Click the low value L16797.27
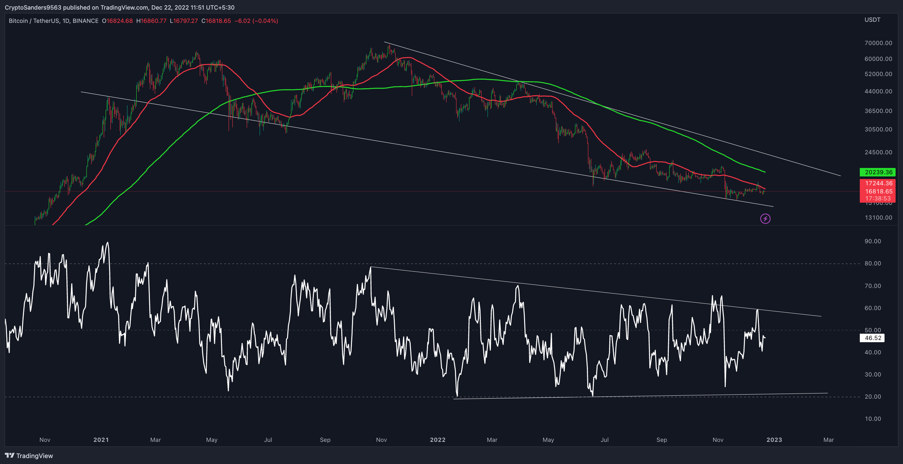The image size is (903, 464). (184, 21)
